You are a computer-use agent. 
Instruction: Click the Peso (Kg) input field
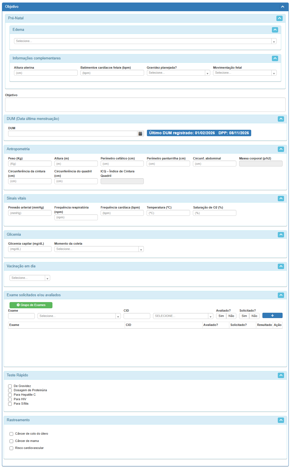30,164
